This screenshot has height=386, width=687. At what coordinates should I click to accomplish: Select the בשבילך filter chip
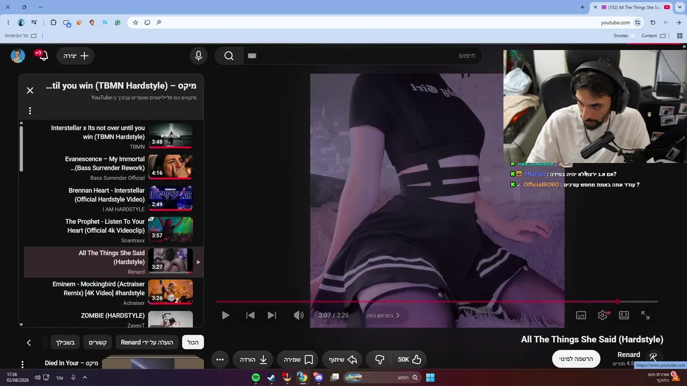[x=65, y=343]
